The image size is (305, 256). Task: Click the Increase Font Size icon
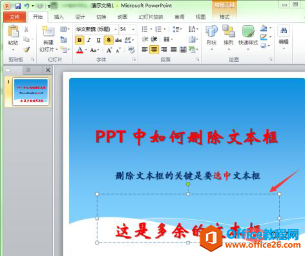(109, 50)
